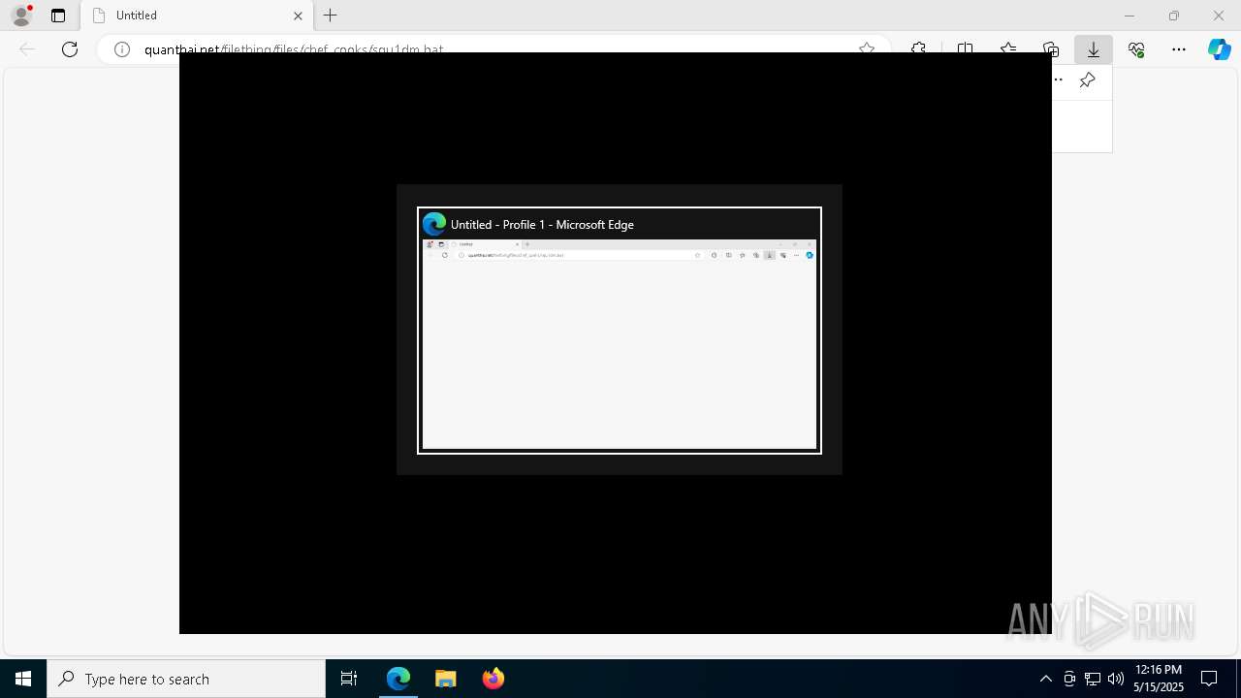Launch Firefox from the taskbar
Screen dimensions: 1241x698
pyautogui.click(x=493, y=679)
